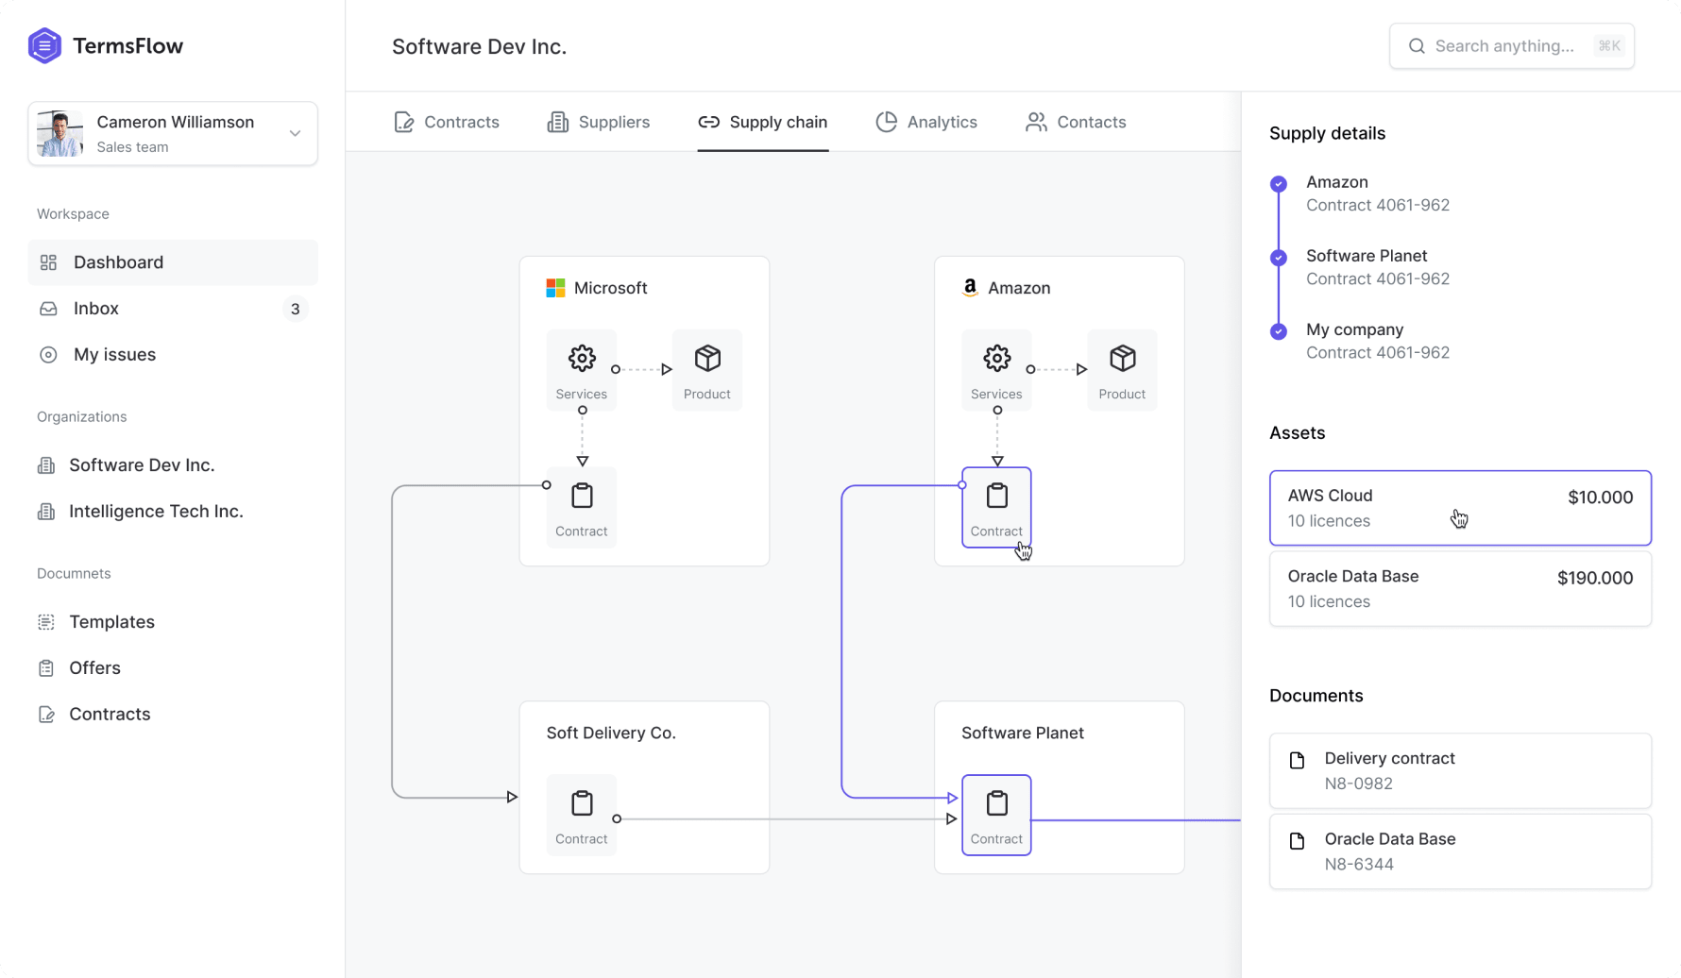Click the Search anything field
Screen dimensions: 1681x978
pyautogui.click(x=1511, y=46)
